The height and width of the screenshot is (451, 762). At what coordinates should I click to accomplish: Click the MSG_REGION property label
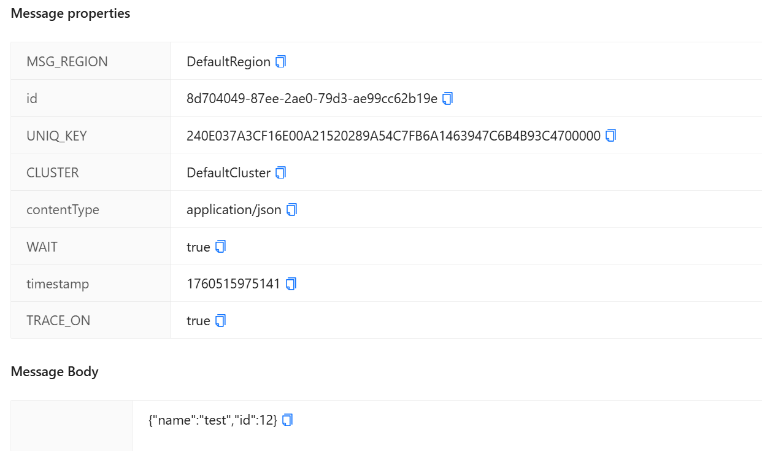click(67, 61)
